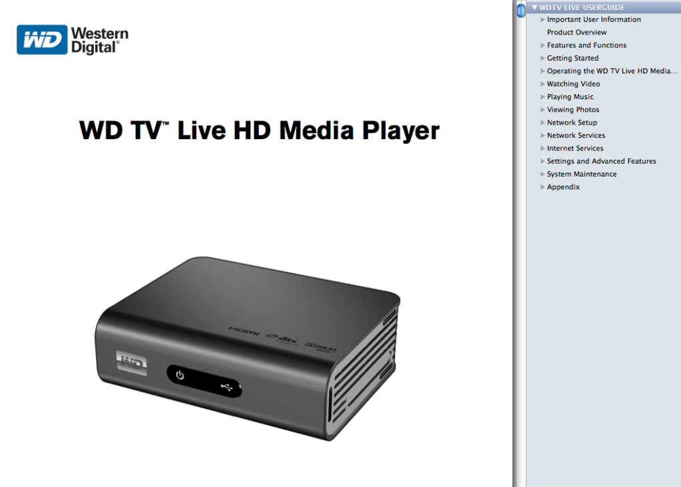The width and height of the screenshot is (681, 487).
Task: Go to Important User Information section
Action: tap(594, 19)
